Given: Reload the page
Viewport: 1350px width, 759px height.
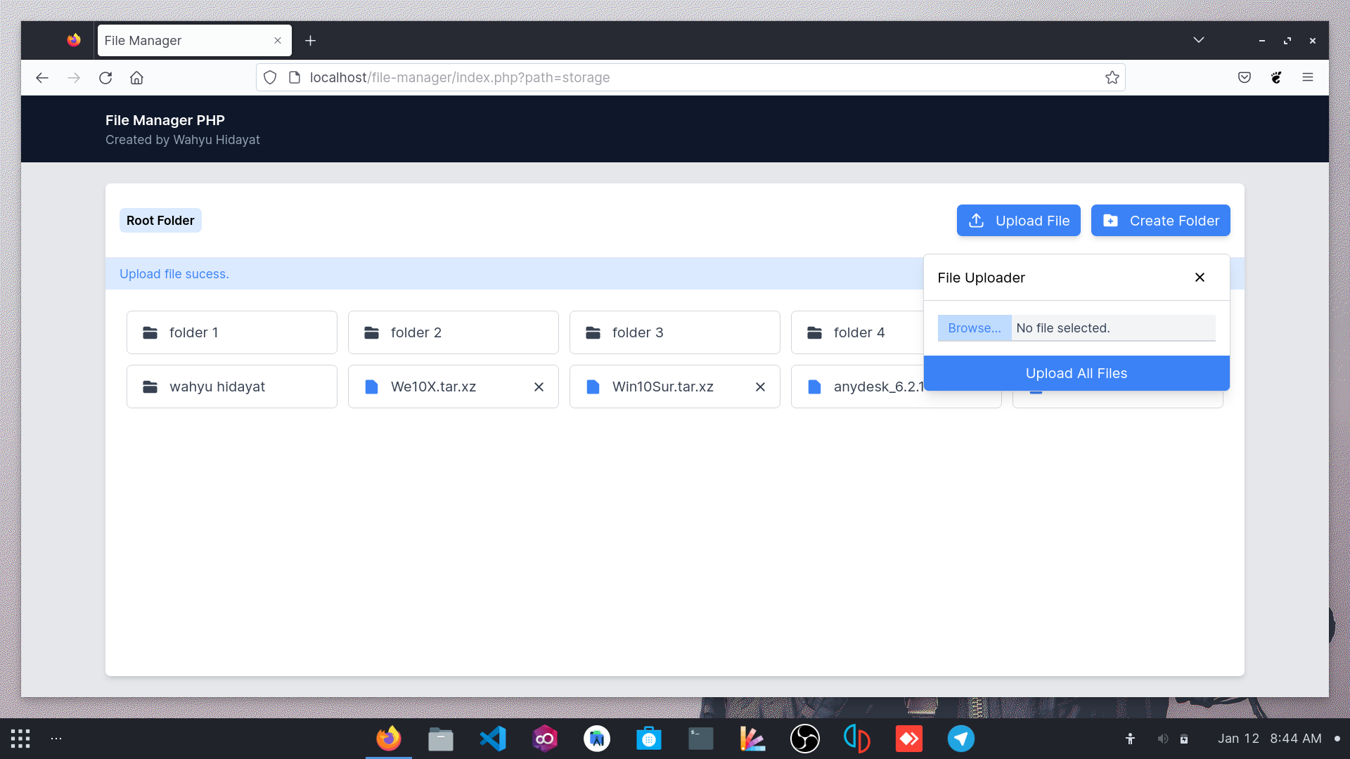Looking at the screenshot, I should click(x=105, y=77).
